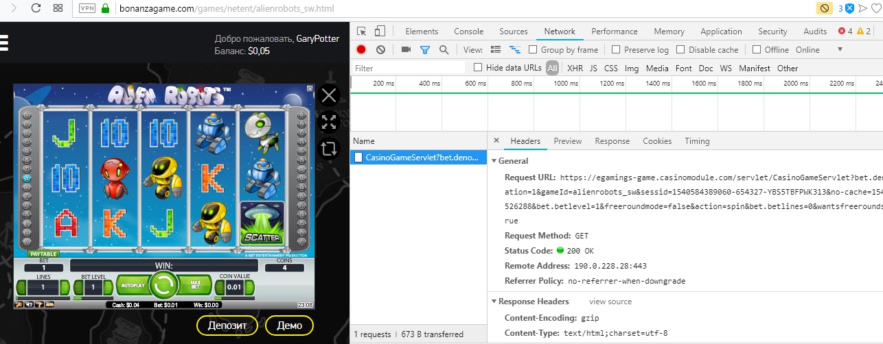This screenshot has width=883, height=344.
Task: Decrease the number of bet lines
Action: (21, 287)
